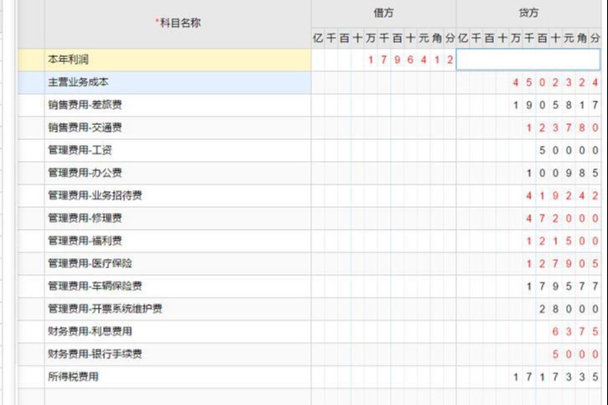
Task: Select the 所得税费用 account cell
Action: 178,376
